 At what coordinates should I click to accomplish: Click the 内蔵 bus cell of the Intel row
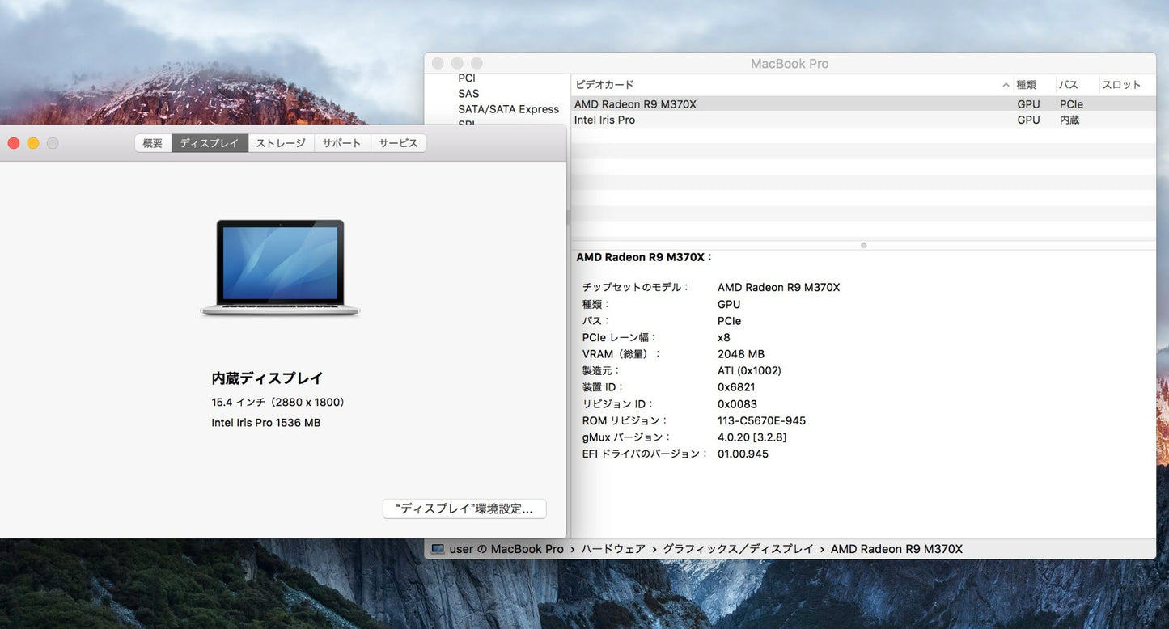(x=1069, y=120)
